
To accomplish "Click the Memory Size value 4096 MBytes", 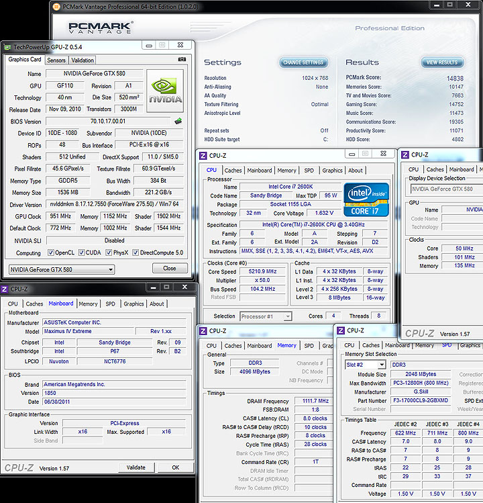I will (255, 371).
